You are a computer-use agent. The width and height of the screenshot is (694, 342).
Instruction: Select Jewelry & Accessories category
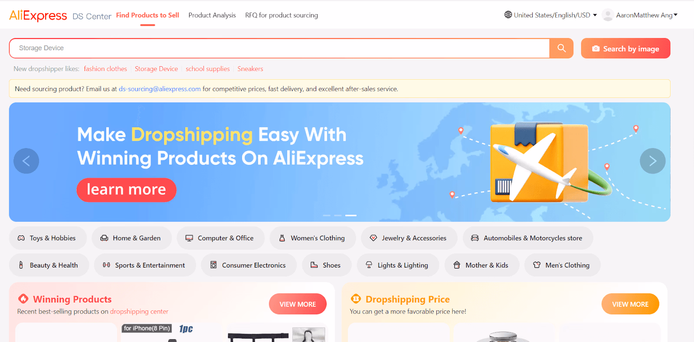(x=409, y=238)
